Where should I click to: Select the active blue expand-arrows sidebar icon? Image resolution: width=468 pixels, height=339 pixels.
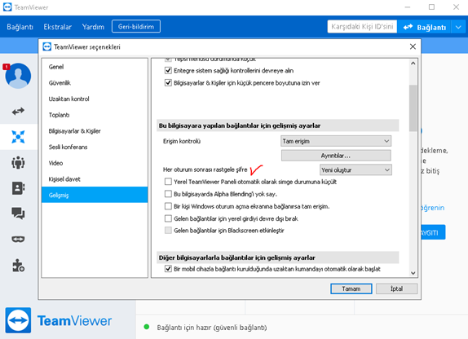tap(18, 137)
